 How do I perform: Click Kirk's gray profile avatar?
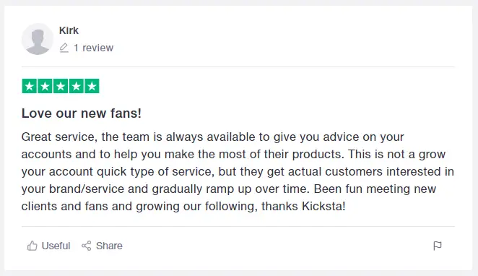click(38, 39)
